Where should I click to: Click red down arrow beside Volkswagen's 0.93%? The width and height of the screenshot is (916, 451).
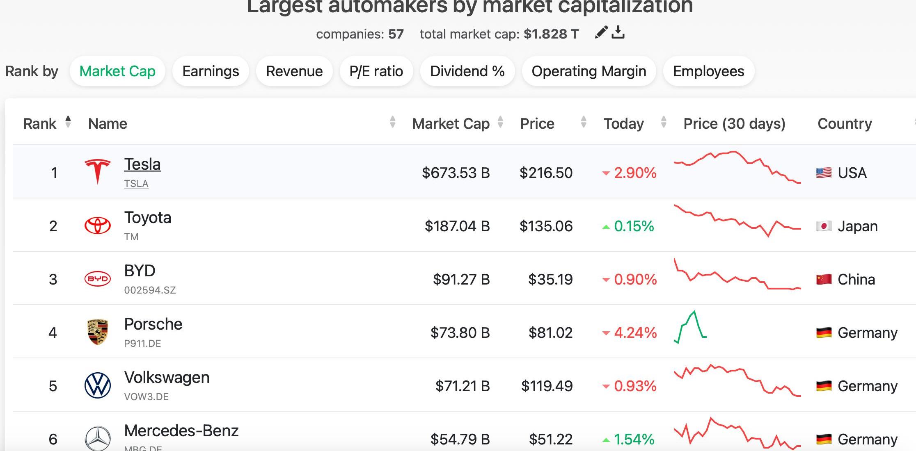606,387
